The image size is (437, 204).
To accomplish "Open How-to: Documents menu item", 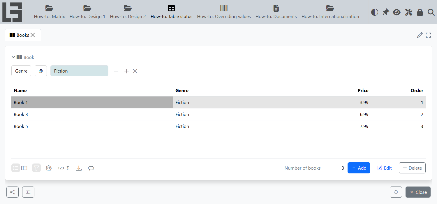I will tap(276, 12).
